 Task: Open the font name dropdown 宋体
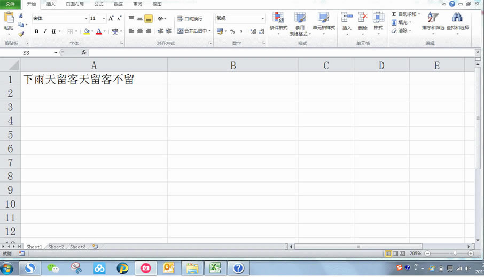[87, 19]
